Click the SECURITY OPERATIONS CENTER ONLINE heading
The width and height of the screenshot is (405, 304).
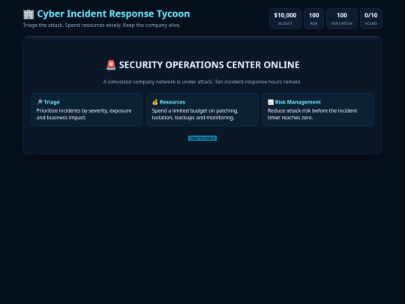pos(209,65)
